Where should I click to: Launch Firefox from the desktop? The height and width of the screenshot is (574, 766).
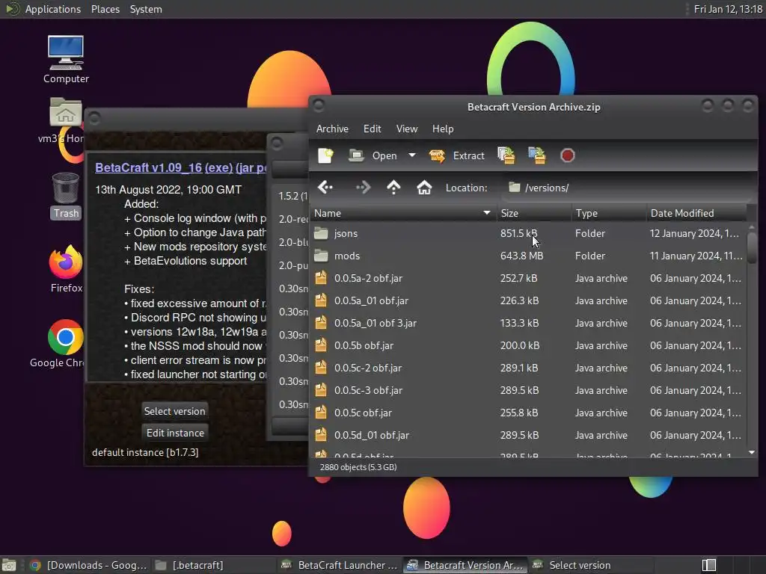[x=66, y=269]
